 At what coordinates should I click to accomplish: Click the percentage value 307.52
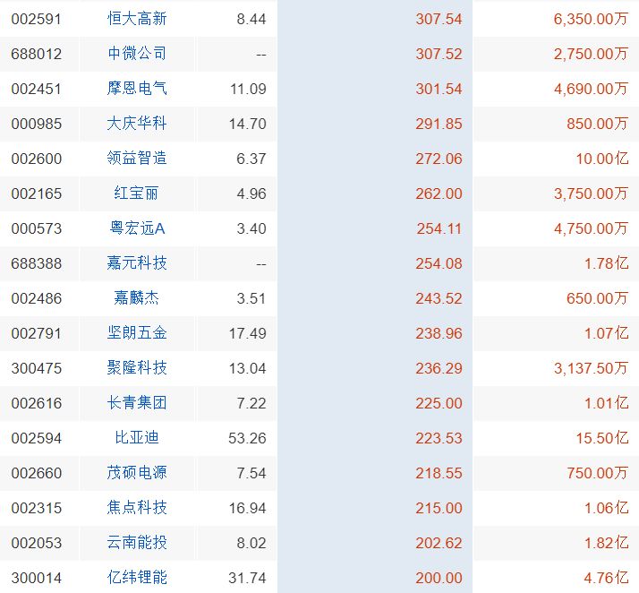coord(439,54)
